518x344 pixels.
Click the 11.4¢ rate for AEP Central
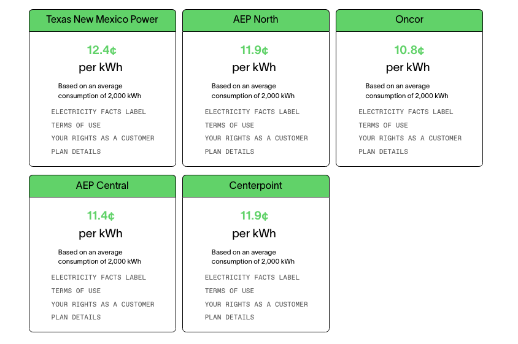coord(101,216)
